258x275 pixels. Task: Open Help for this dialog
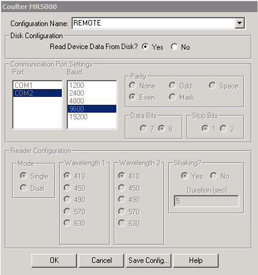coord(196,260)
